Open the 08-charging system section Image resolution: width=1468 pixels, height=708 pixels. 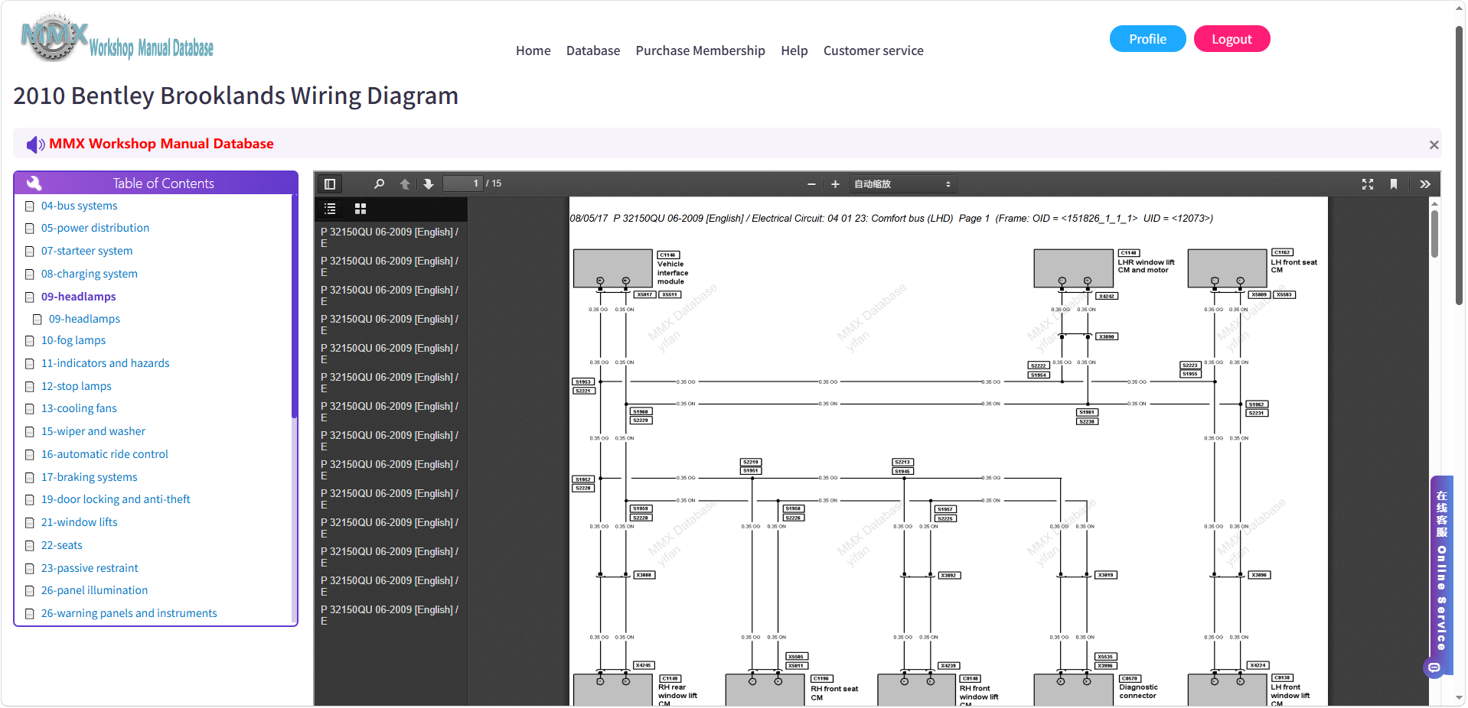[x=90, y=274]
